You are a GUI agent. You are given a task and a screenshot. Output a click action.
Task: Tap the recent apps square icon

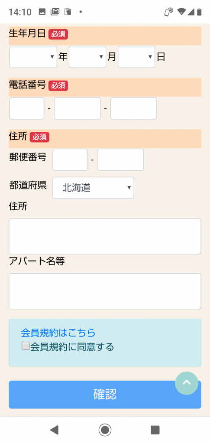155,430
